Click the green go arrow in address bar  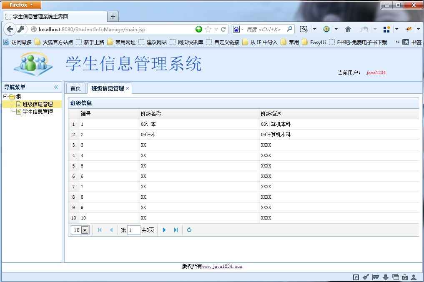coord(199,29)
